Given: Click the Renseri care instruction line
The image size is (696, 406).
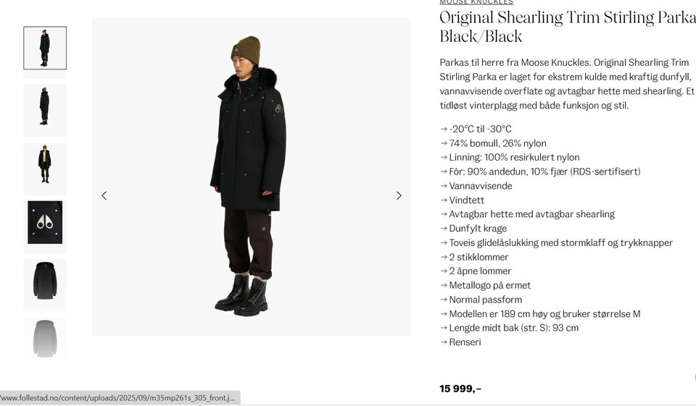Looking at the screenshot, I should click(x=460, y=342).
